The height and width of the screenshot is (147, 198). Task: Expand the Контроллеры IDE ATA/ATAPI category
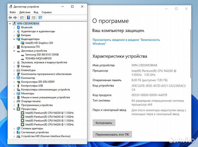pos(14,82)
